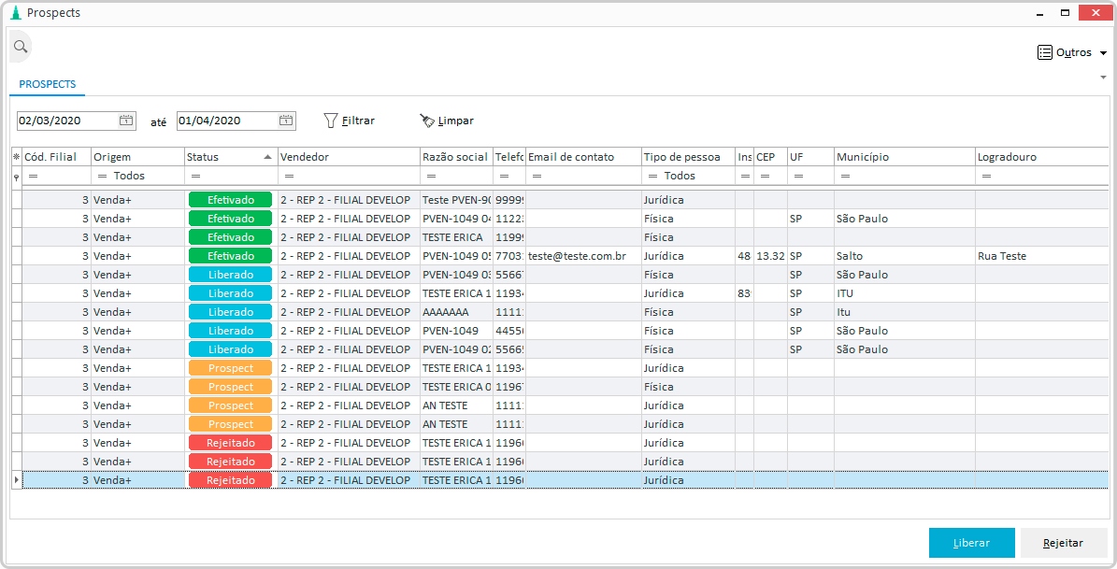
Task: Select the PROSPECTS tab
Action: click(47, 84)
